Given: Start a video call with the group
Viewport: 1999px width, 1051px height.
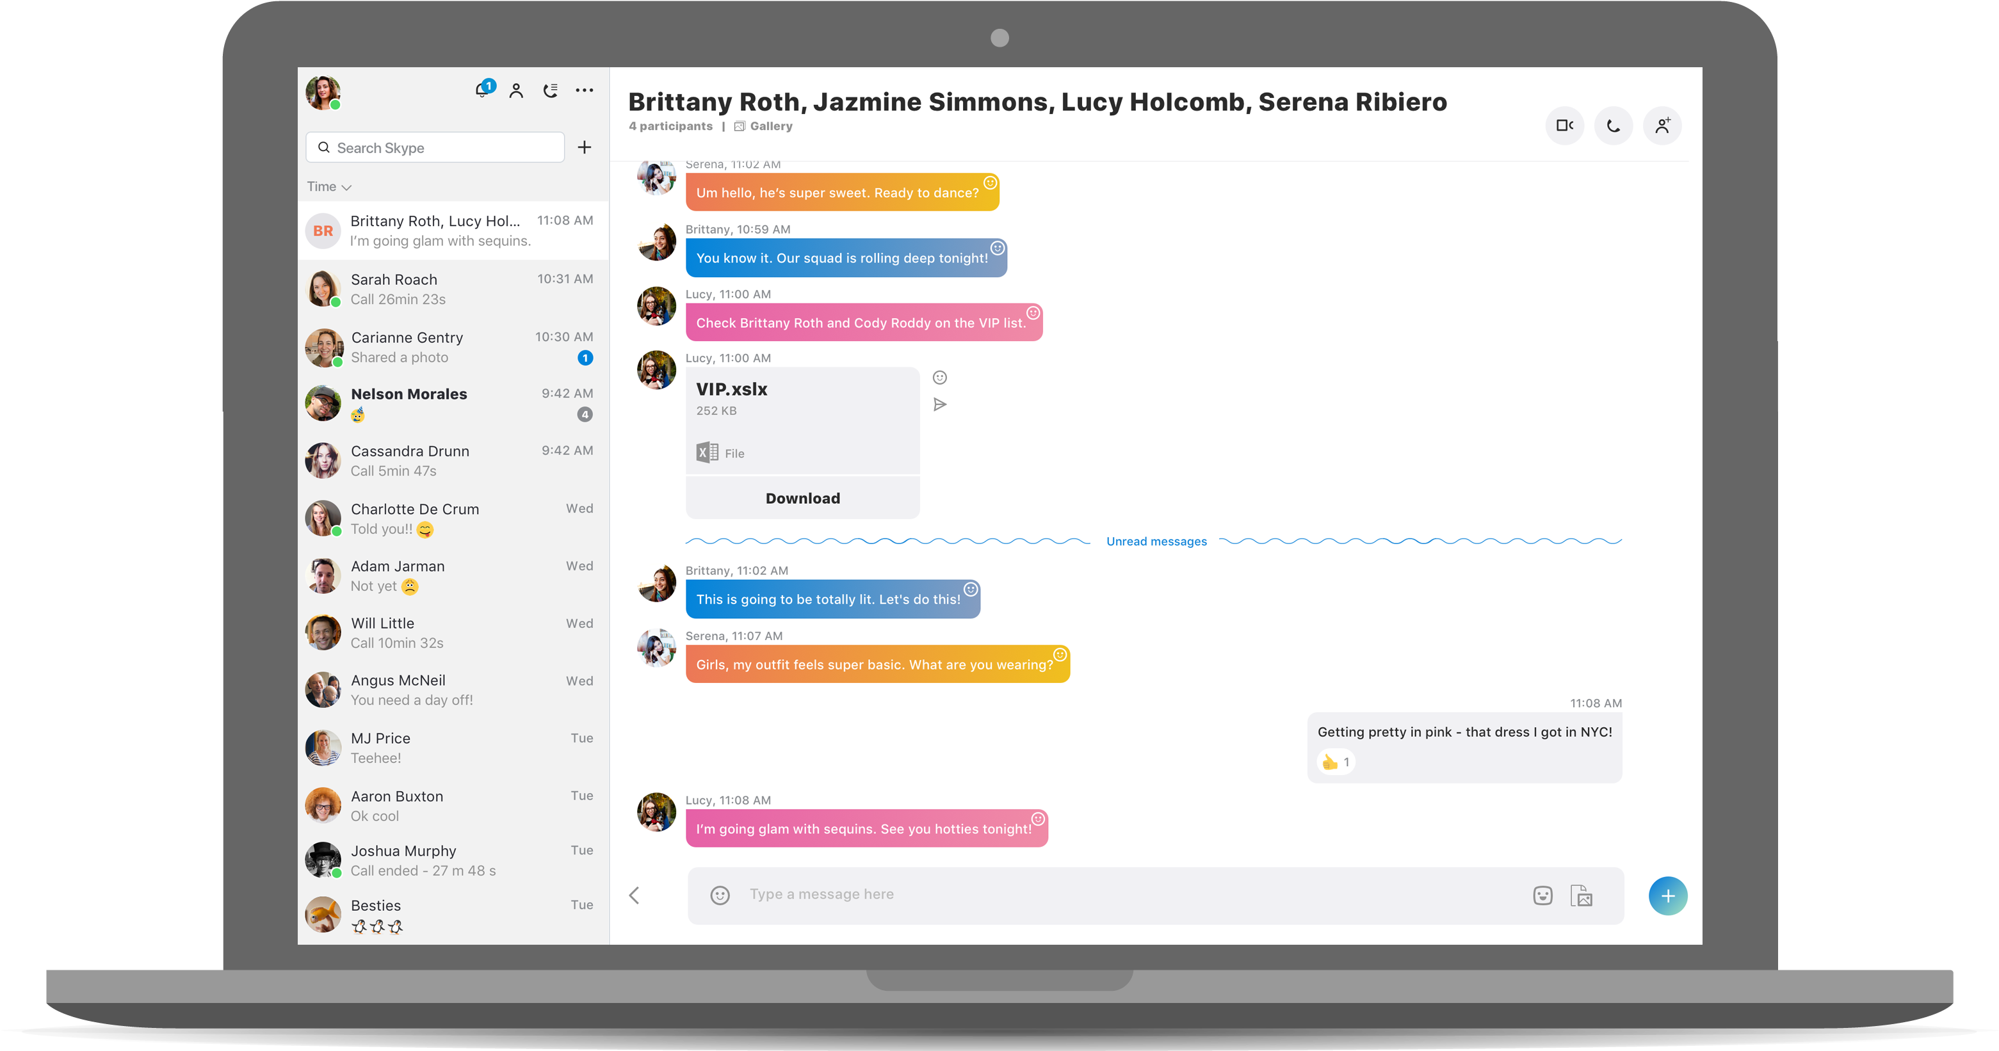Looking at the screenshot, I should pos(1566,125).
